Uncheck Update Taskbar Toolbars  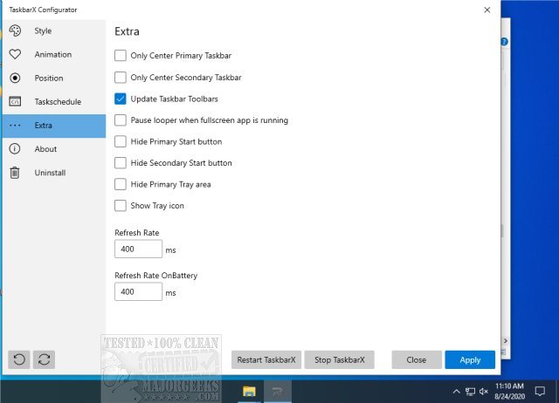coord(121,99)
